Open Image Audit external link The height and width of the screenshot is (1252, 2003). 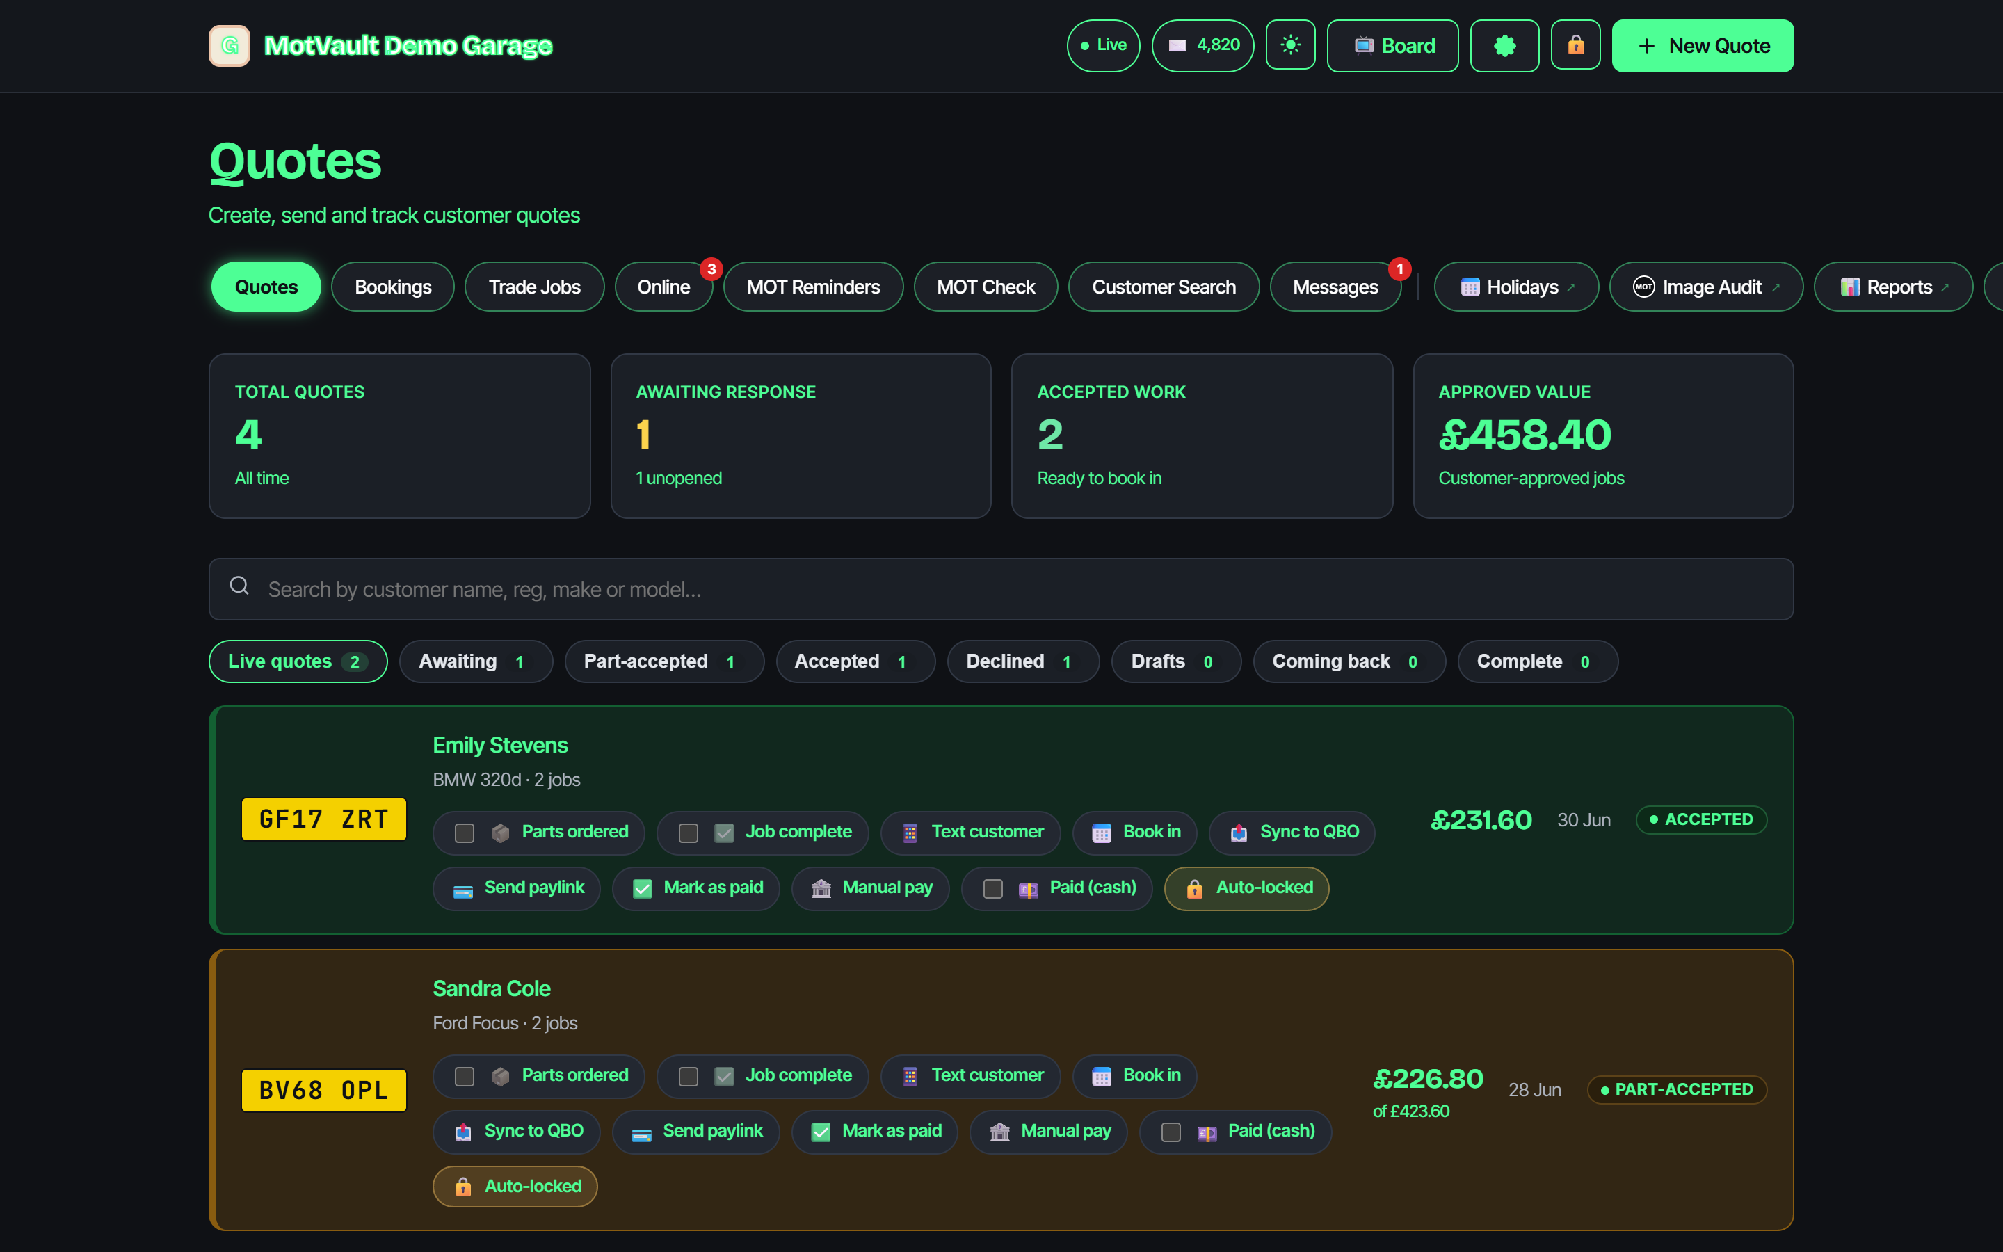(1706, 287)
